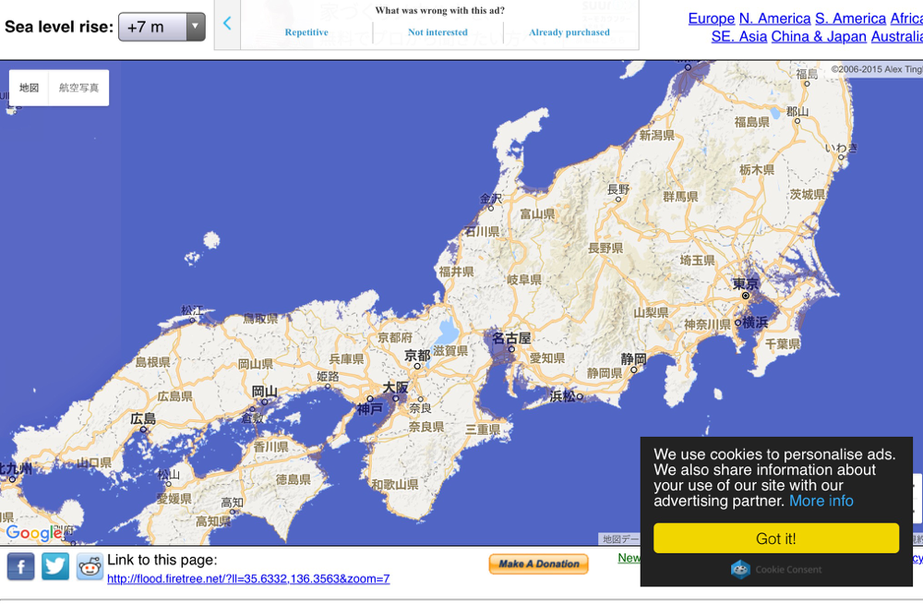
Task: Open the China & Japan link
Action: pyautogui.click(x=819, y=37)
